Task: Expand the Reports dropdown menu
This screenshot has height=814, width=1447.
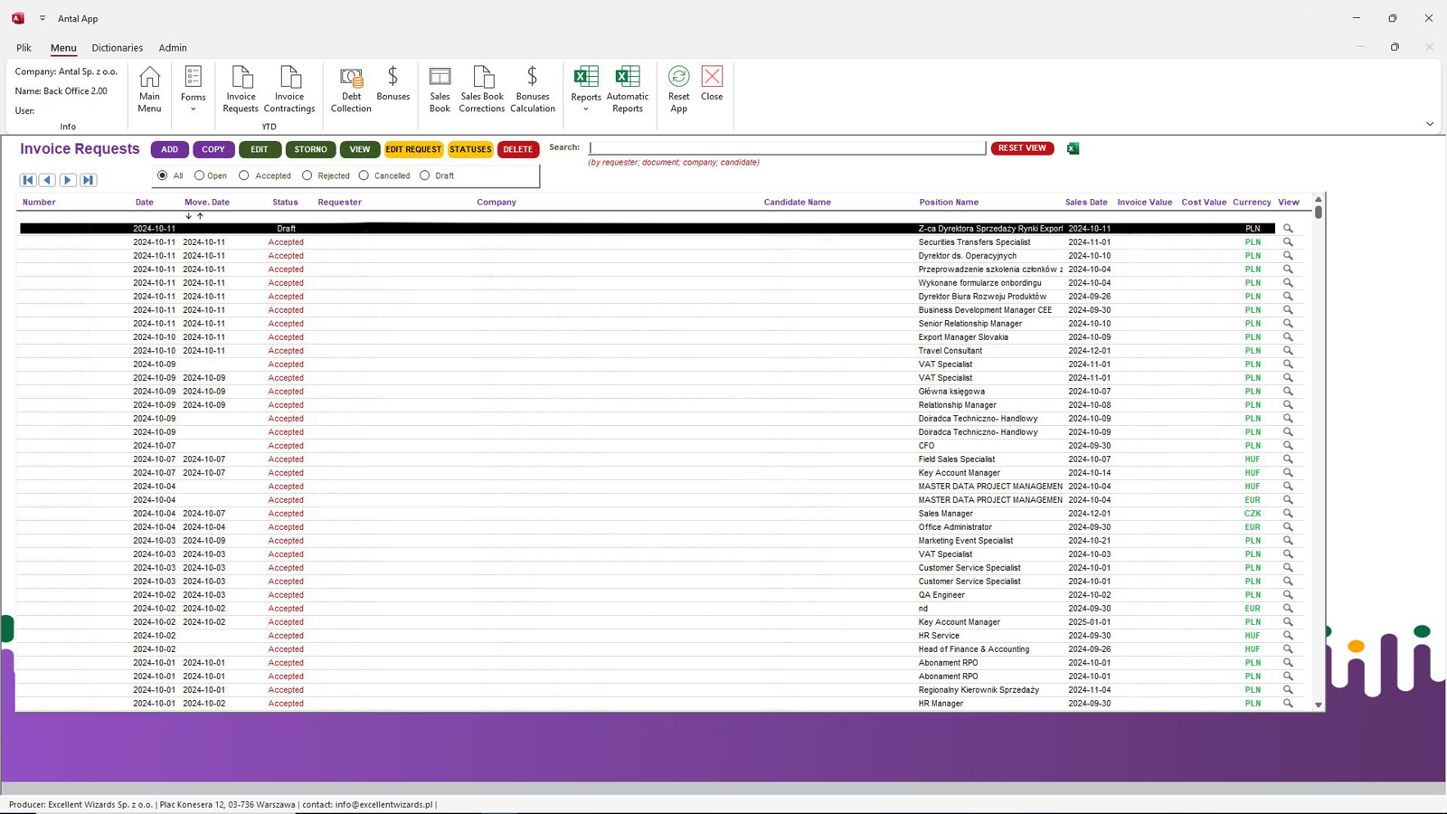Action: point(585,90)
